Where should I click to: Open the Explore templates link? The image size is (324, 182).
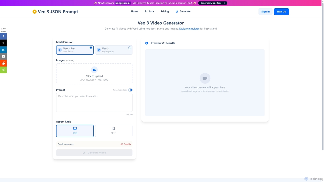[x=189, y=29]
